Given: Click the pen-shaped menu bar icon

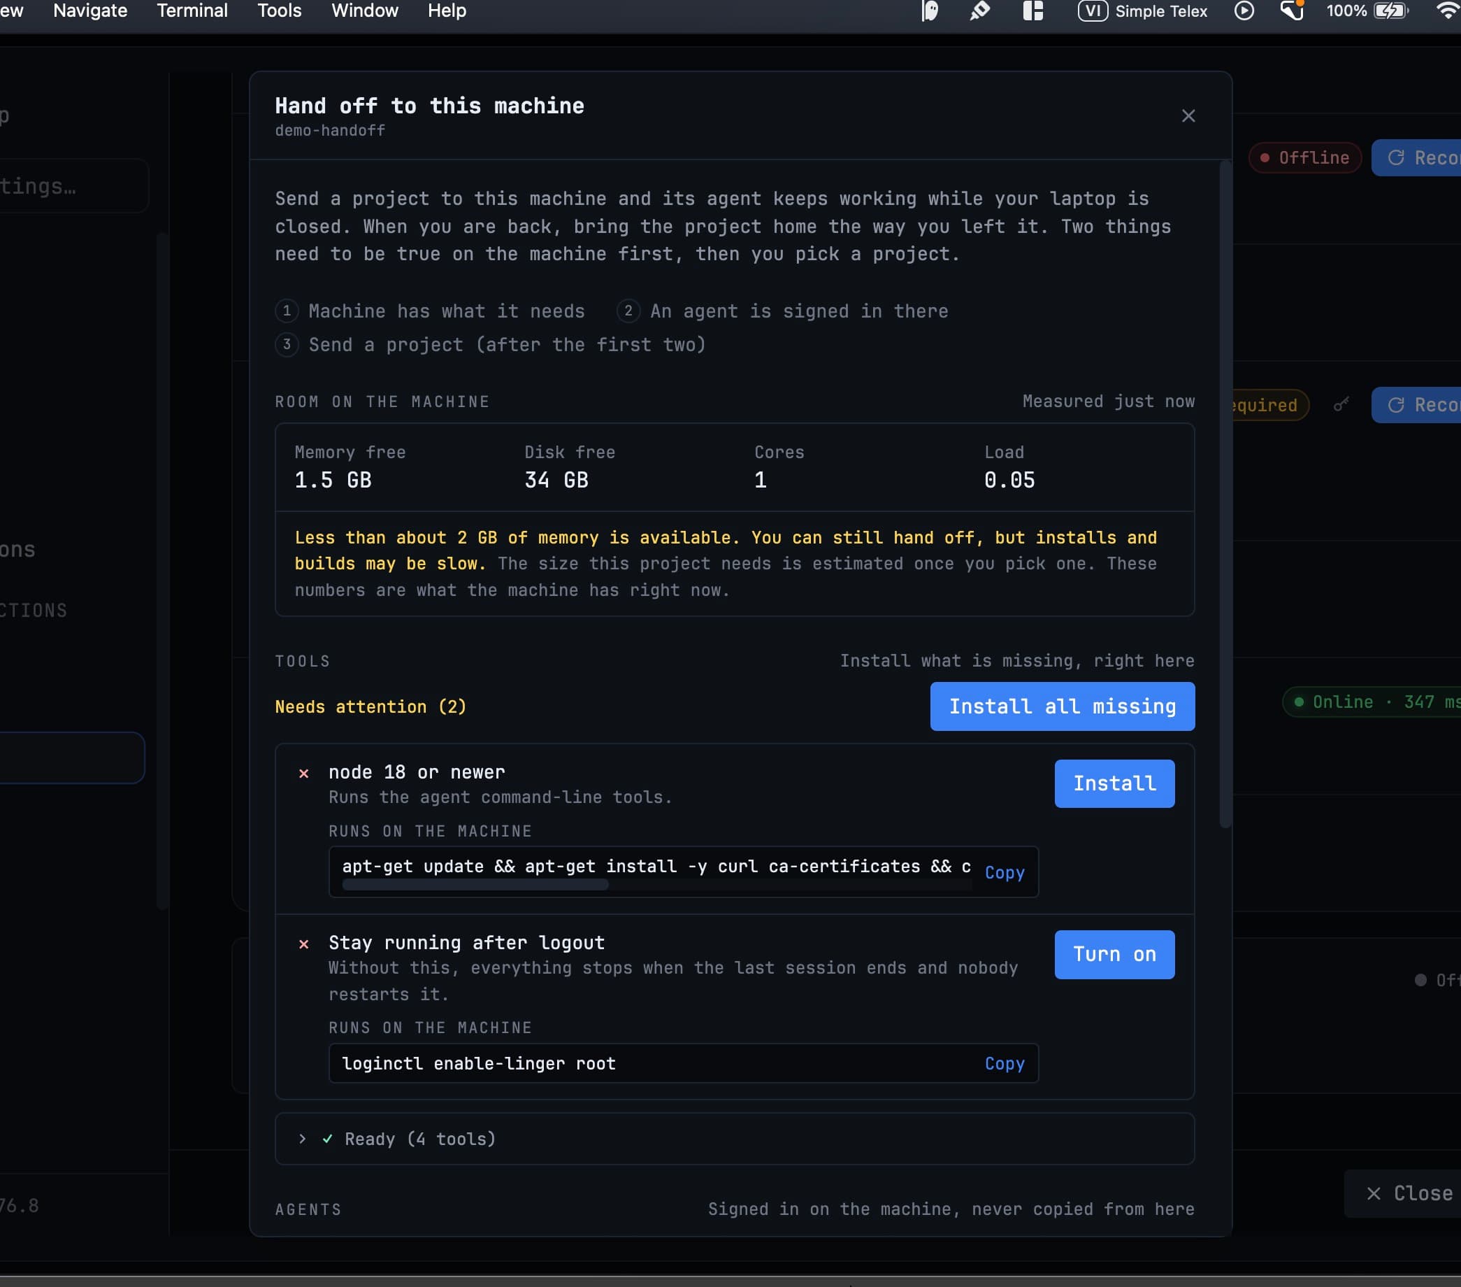Looking at the screenshot, I should [x=979, y=10].
